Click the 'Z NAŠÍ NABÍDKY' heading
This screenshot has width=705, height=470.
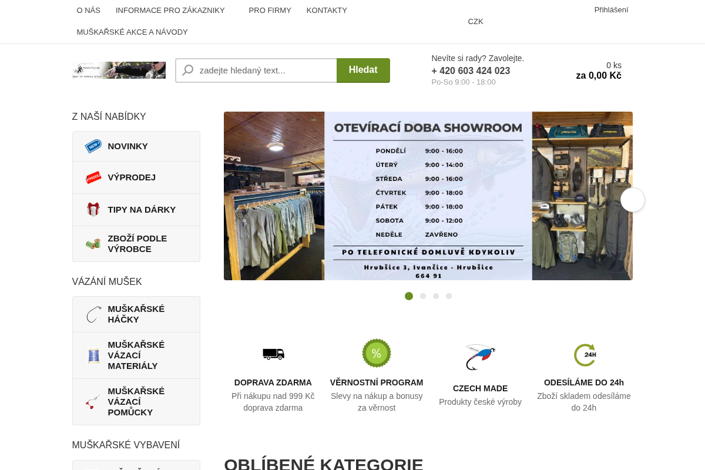[109, 117]
